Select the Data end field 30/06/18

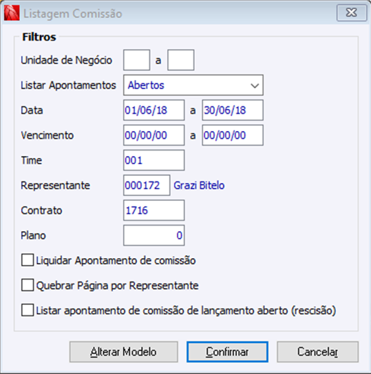(233, 110)
